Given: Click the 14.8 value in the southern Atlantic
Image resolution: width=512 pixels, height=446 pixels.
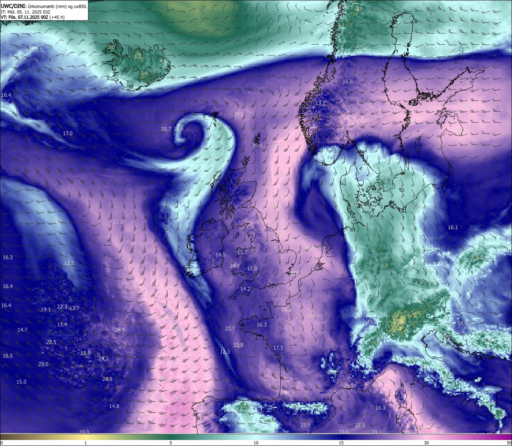Looking at the screenshot, I should (114, 406).
